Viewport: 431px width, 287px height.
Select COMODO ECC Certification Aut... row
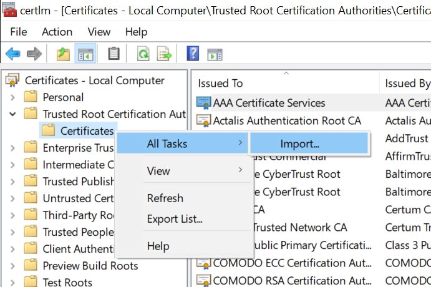click(x=292, y=263)
